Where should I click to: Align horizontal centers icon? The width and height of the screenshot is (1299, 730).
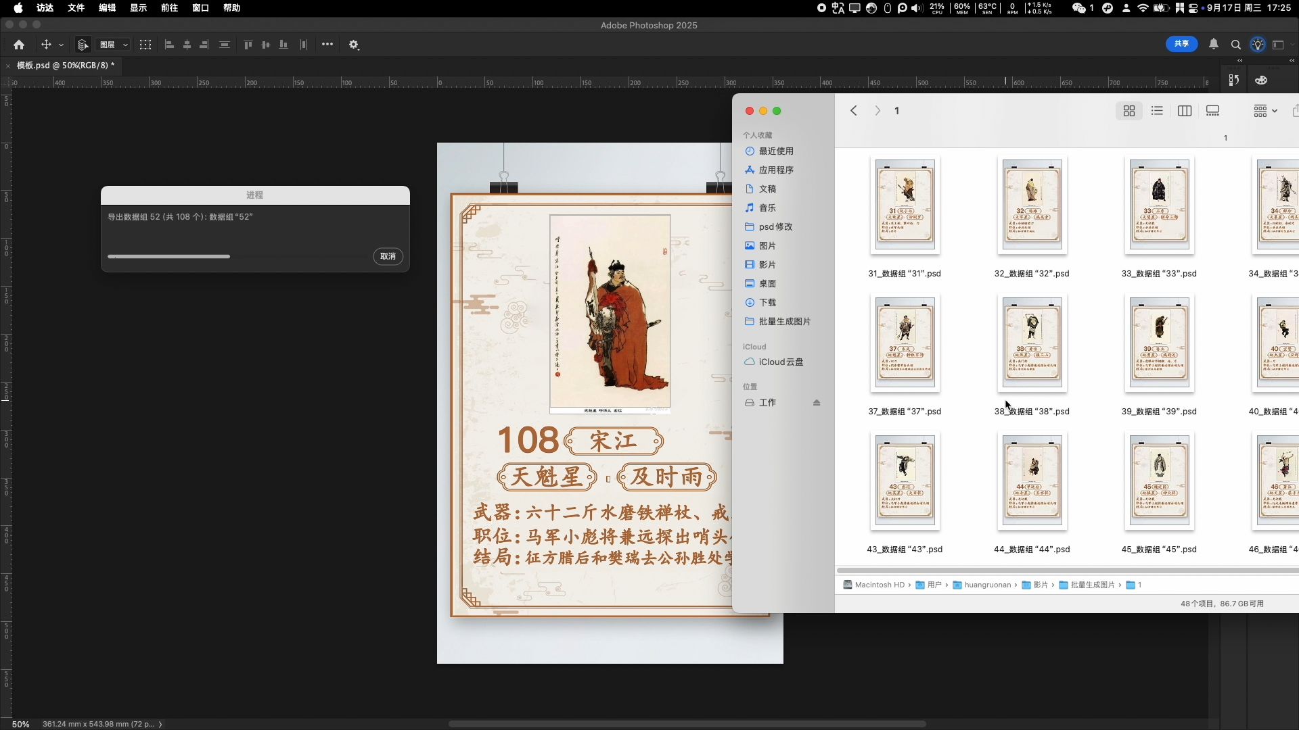(x=187, y=45)
